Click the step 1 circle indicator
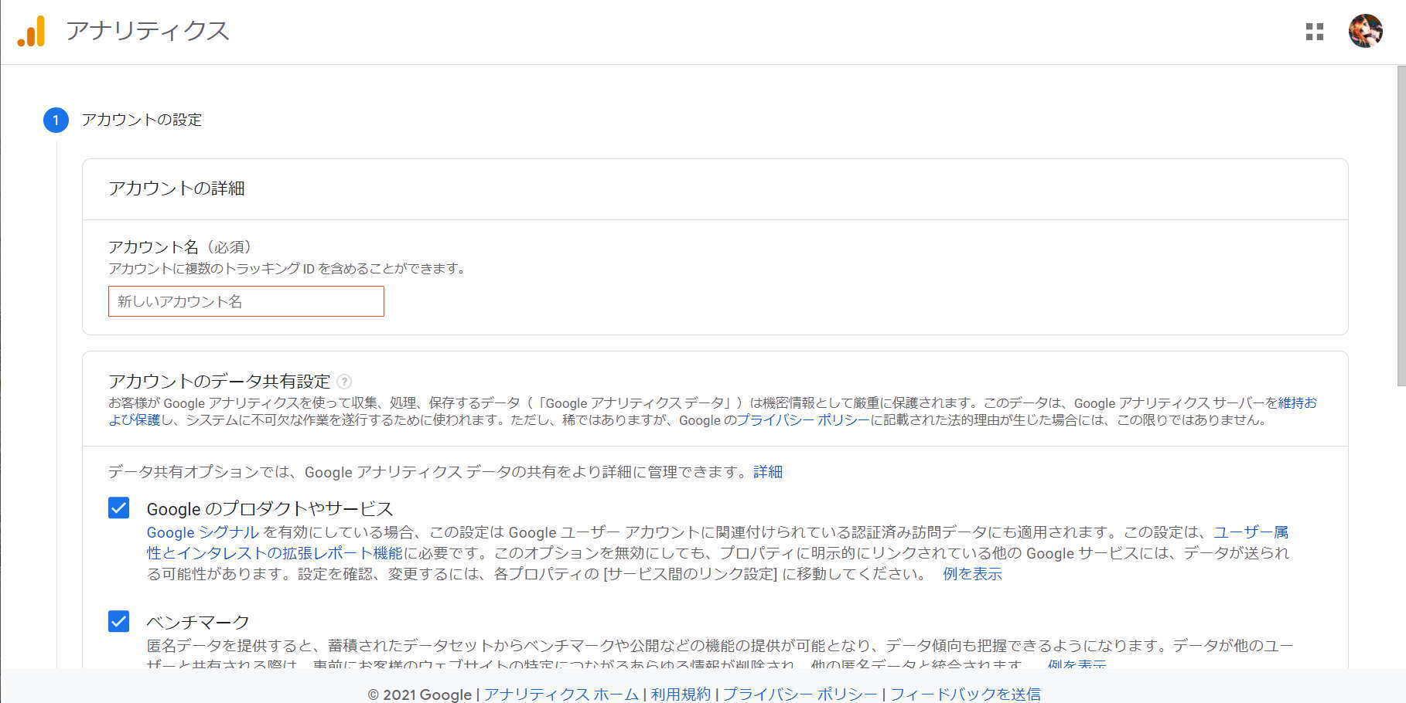The height and width of the screenshot is (703, 1406). [x=56, y=120]
